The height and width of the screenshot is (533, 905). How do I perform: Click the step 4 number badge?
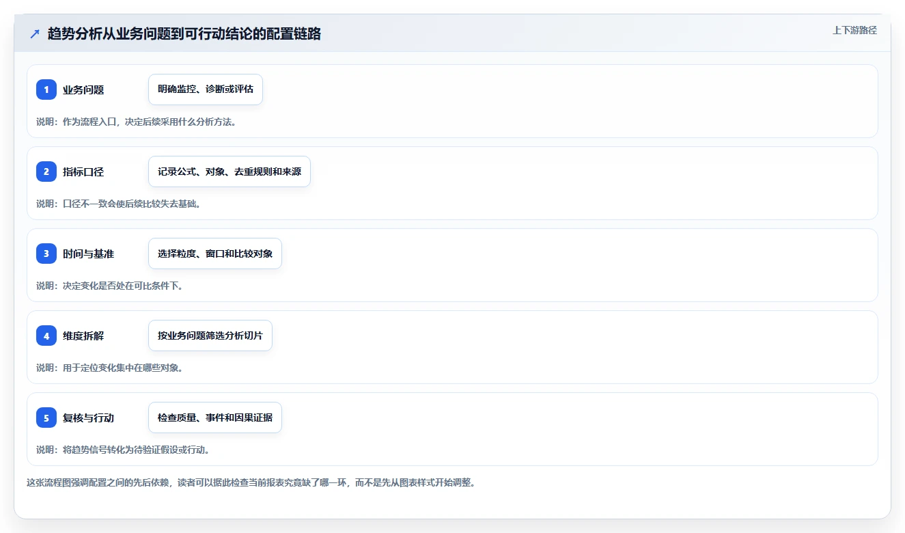click(x=46, y=336)
